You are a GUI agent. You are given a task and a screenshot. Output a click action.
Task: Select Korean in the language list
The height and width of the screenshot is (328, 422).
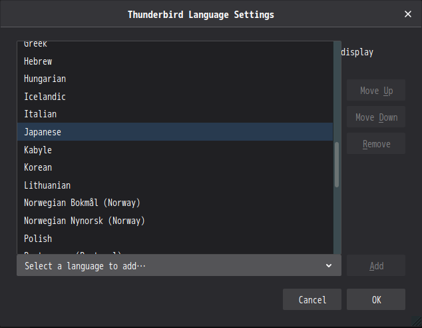[175, 167]
